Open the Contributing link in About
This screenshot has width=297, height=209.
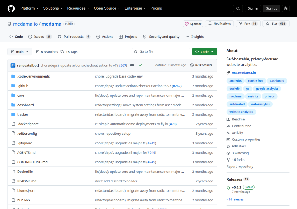point(242,126)
